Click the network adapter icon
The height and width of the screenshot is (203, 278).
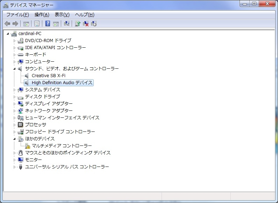(x=20, y=110)
